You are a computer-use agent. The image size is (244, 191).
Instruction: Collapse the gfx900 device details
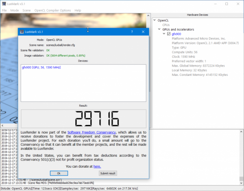point(164,34)
